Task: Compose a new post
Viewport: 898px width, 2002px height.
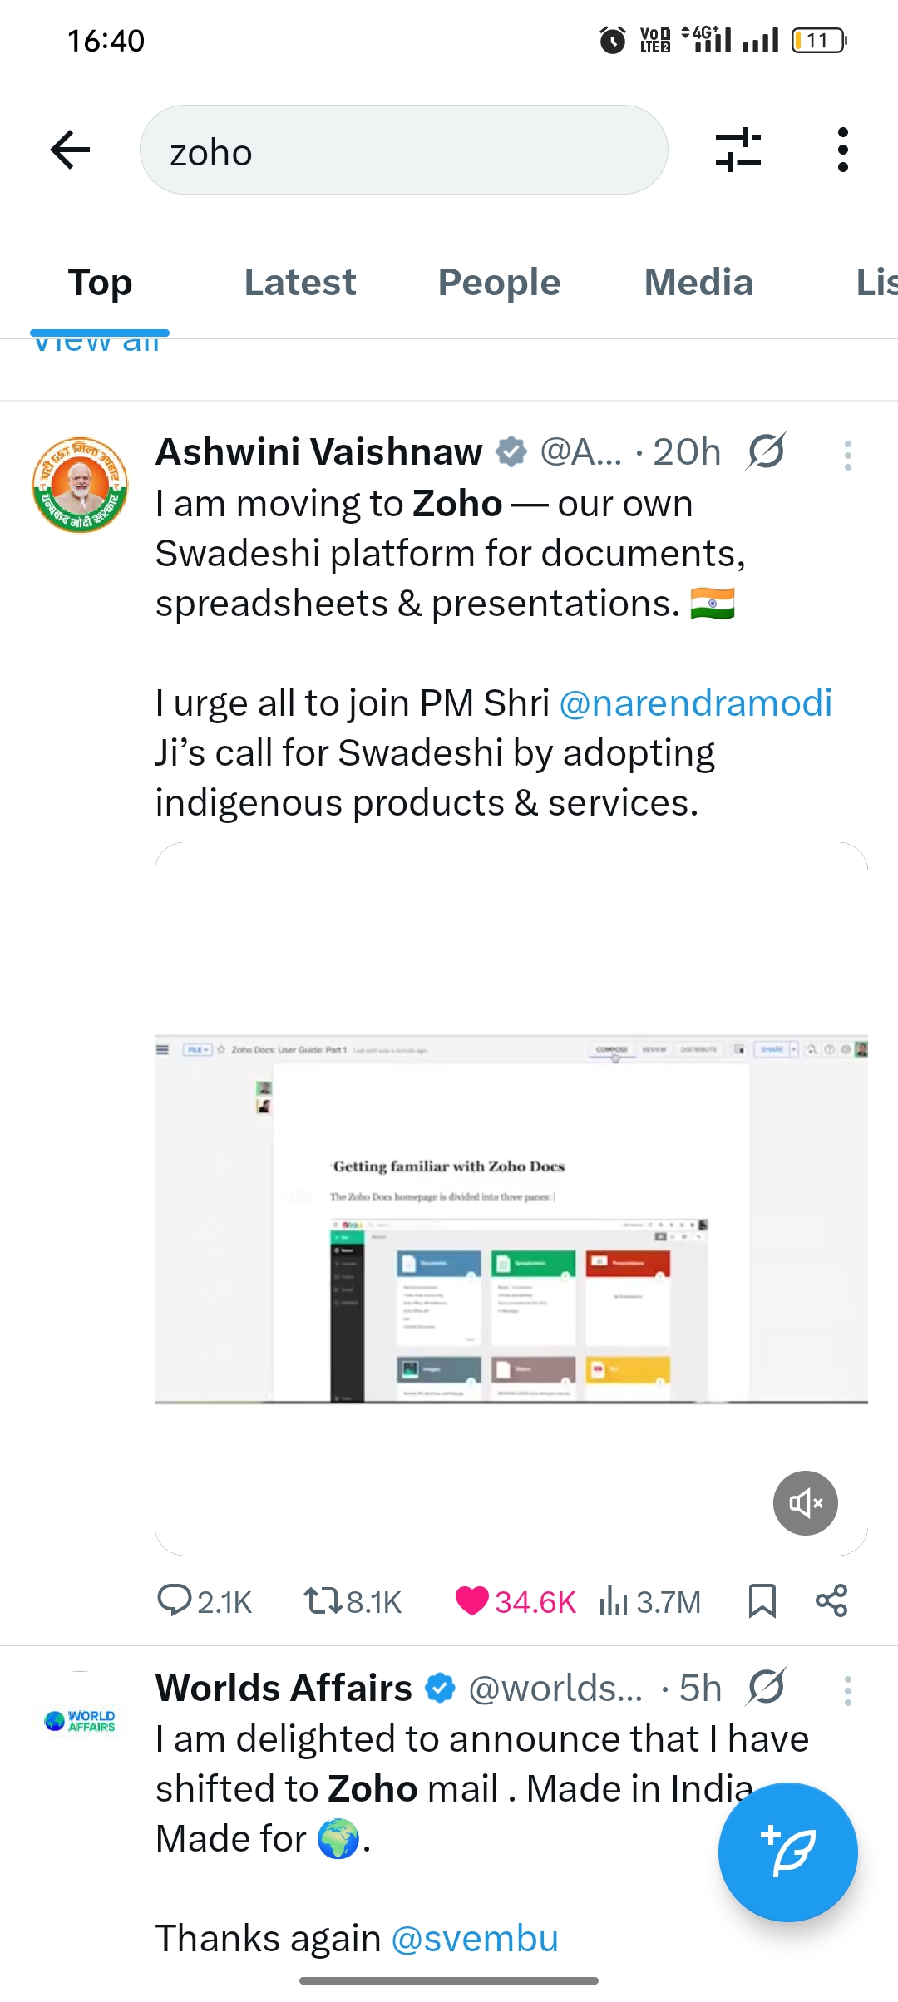Action: tap(787, 1852)
